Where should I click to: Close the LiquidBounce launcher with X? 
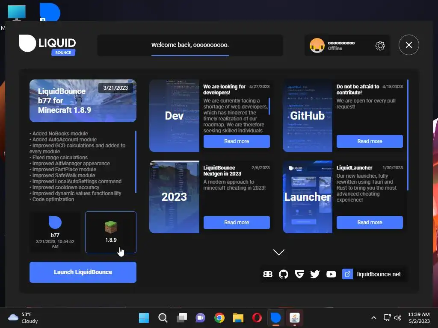(408, 45)
